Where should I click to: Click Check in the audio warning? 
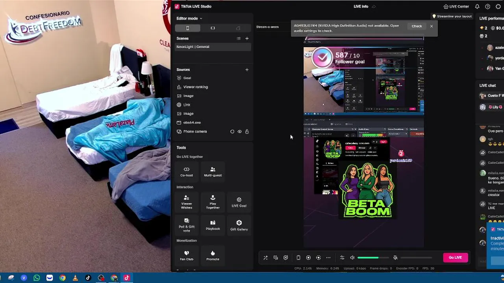[x=417, y=26]
